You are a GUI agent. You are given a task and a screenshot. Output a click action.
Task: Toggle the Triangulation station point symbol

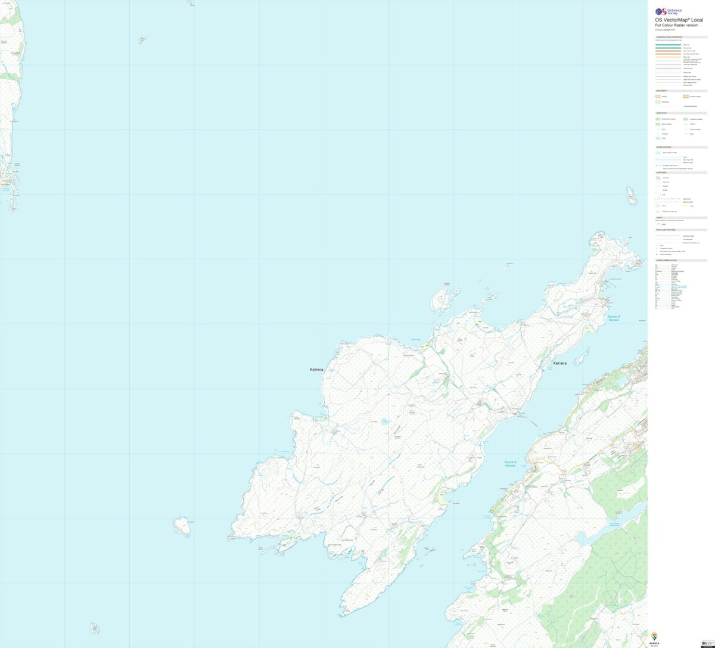(x=657, y=249)
